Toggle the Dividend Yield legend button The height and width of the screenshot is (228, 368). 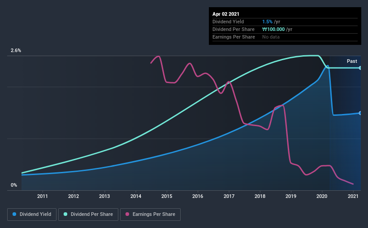pos(32,215)
